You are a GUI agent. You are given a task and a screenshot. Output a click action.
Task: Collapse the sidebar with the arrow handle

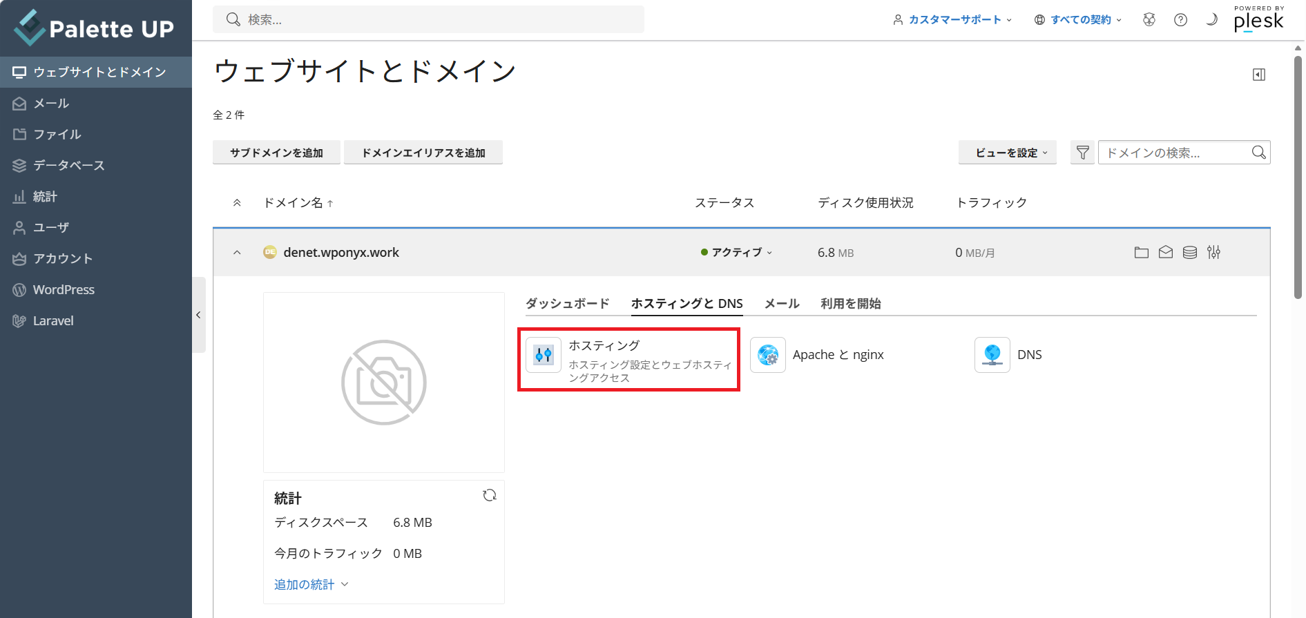(x=199, y=315)
